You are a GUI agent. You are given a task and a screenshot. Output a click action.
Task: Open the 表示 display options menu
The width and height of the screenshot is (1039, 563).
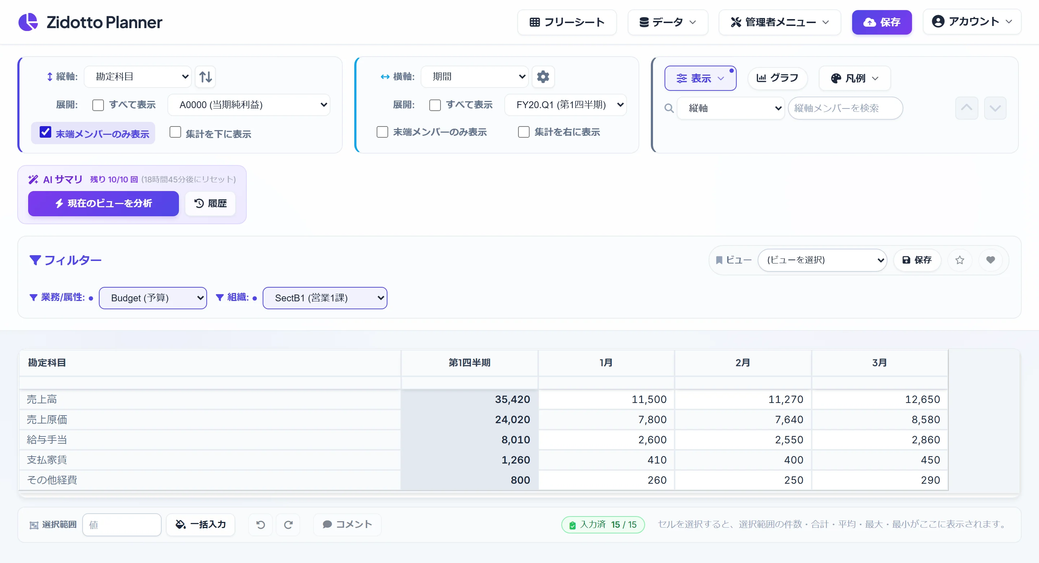click(700, 78)
